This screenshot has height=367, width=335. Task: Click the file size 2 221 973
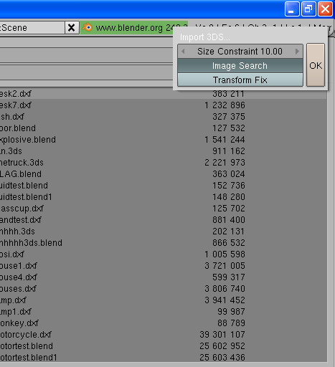tap(225, 163)
